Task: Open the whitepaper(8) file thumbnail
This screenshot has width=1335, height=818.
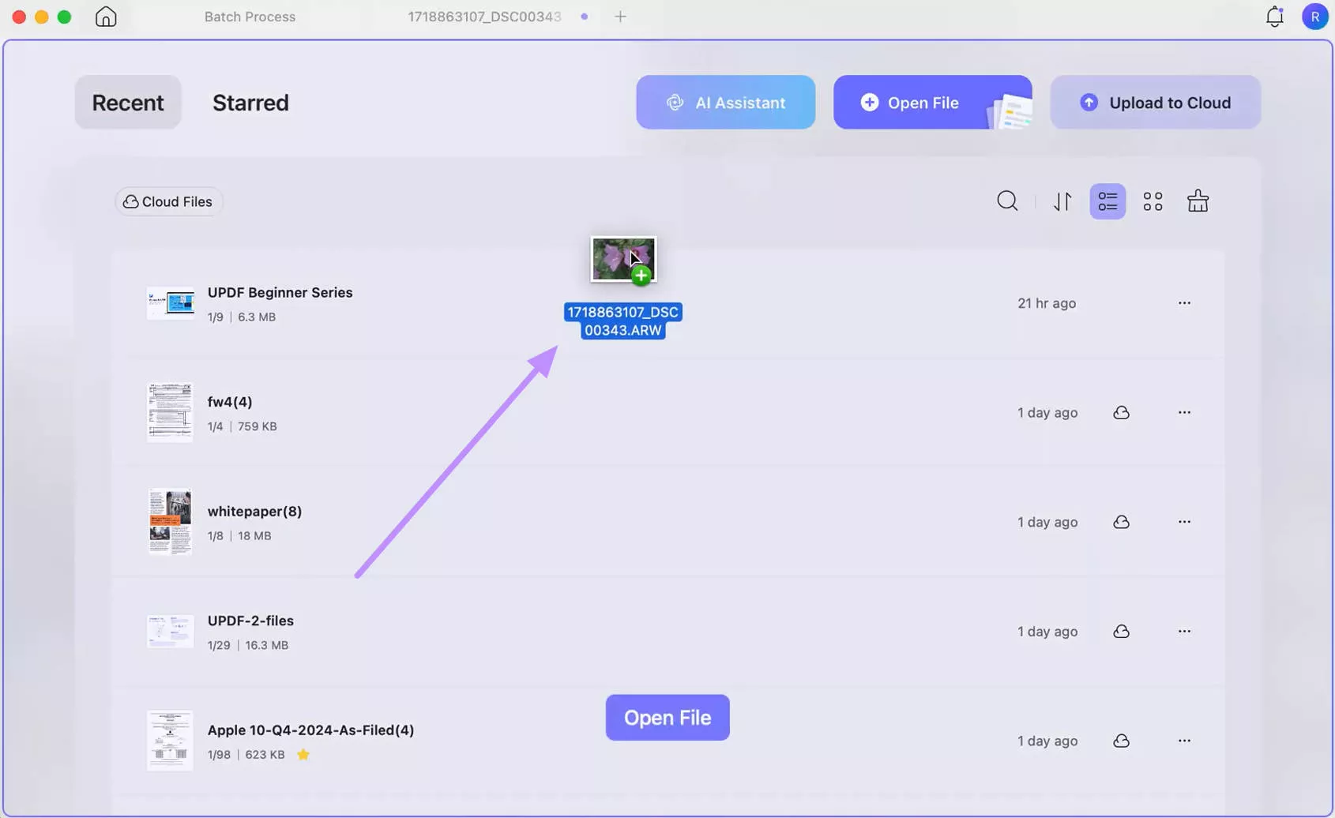Action: click(x=170, y=522)
